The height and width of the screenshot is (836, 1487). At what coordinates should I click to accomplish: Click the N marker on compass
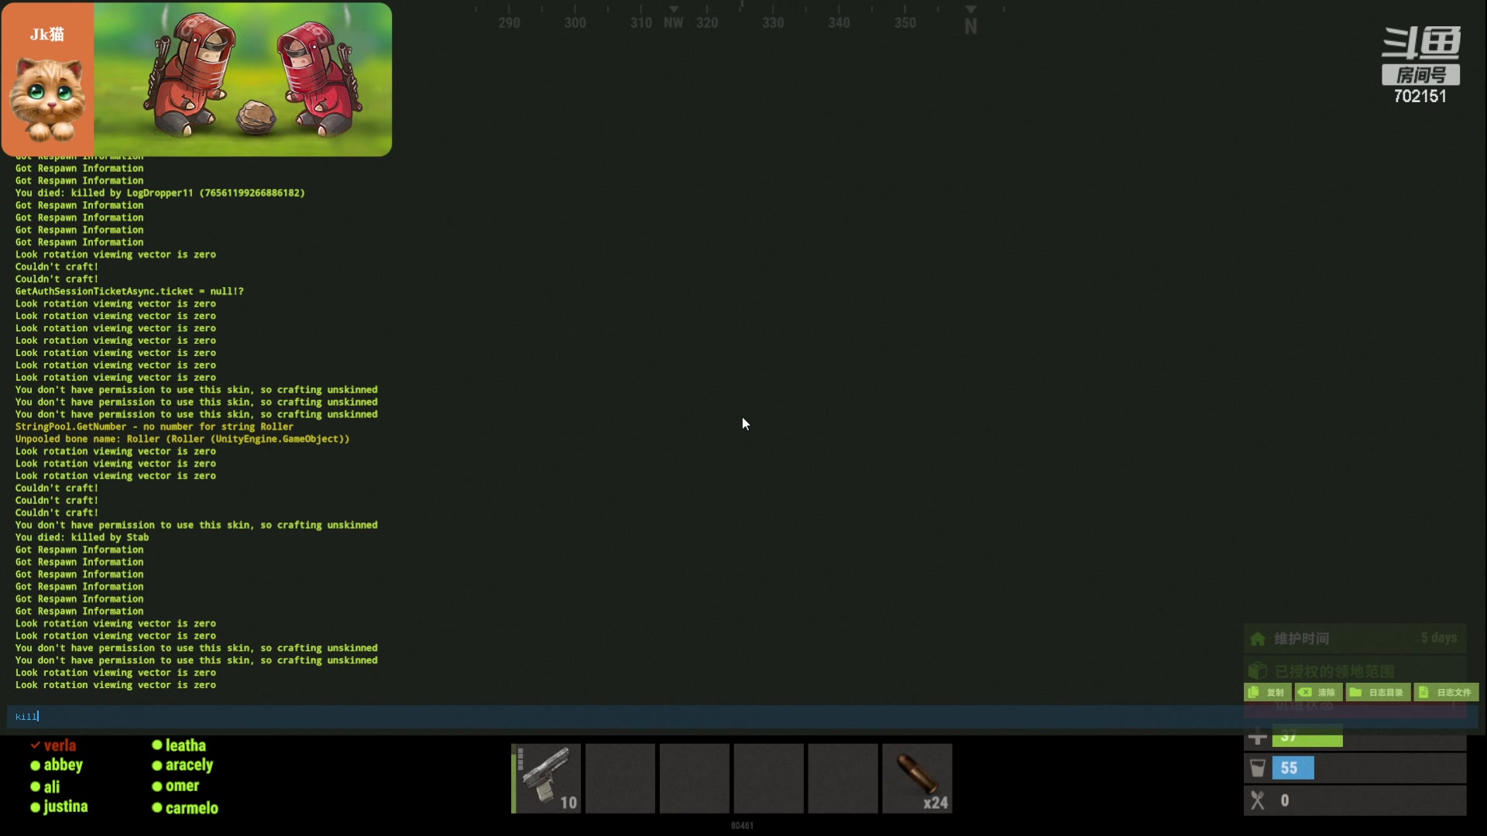coord(970,26)
